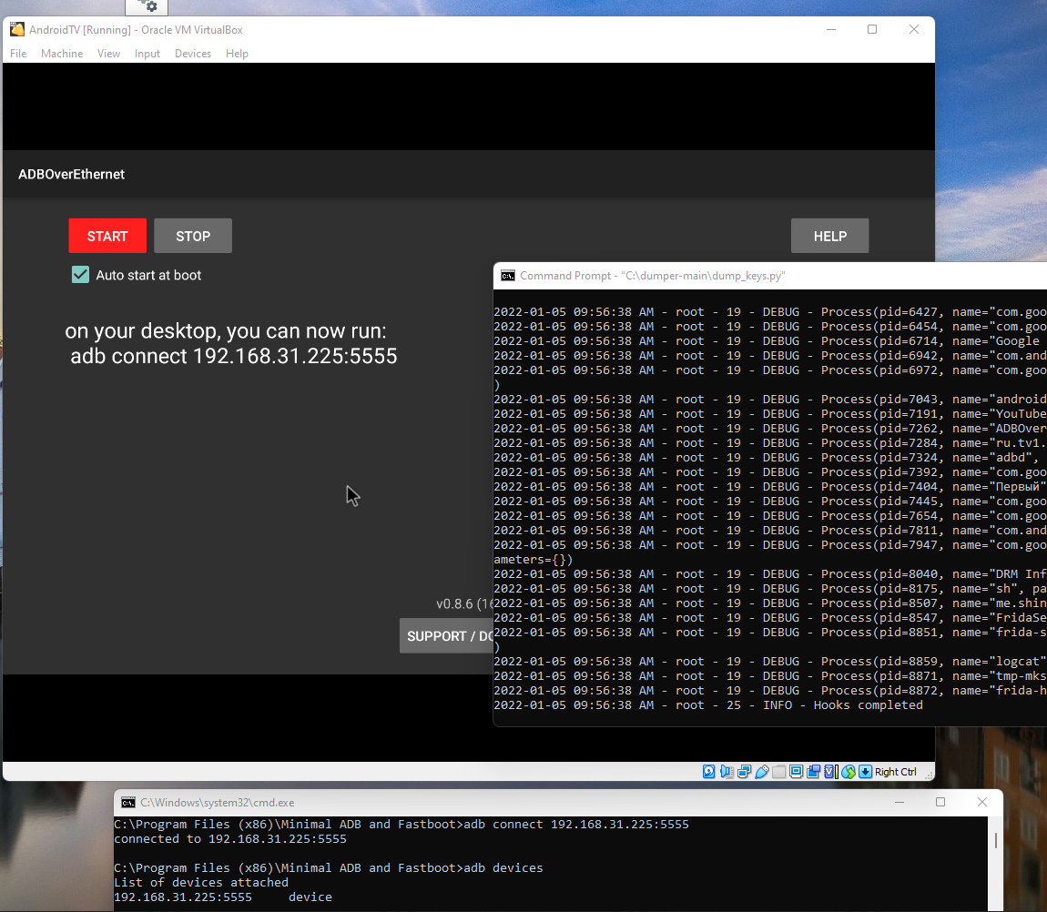The width and height of the screenshot is (1047, 912).
Task: Click the STOP button in ADBOverEthernet
Action: (x=193, y=236)
